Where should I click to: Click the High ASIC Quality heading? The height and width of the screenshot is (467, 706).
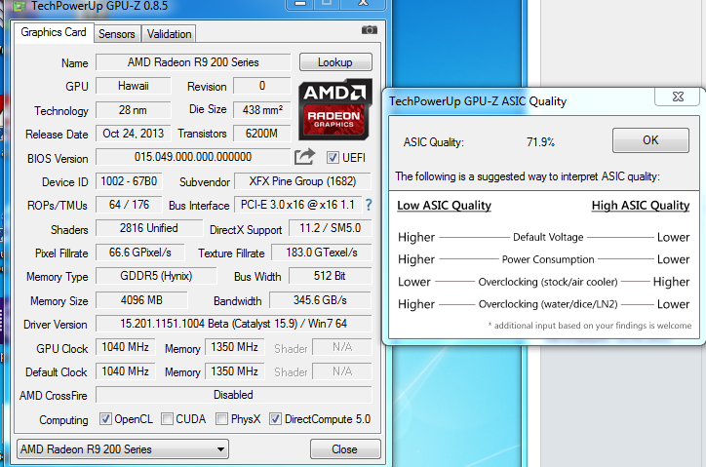[641, 206]
